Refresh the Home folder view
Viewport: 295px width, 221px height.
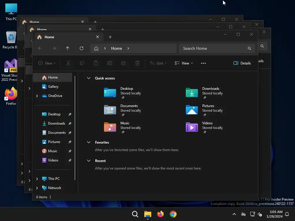tap(82, 48)
